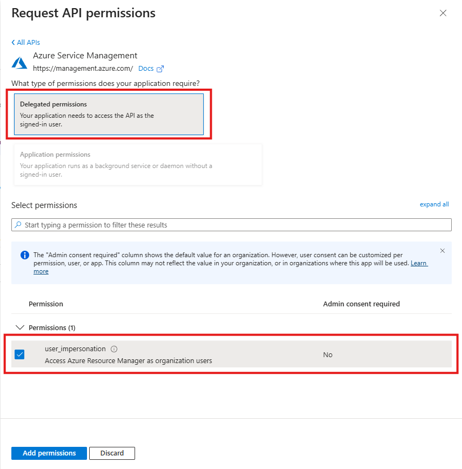Click the Discard button
Screen dimensions: 462x469
112,453
